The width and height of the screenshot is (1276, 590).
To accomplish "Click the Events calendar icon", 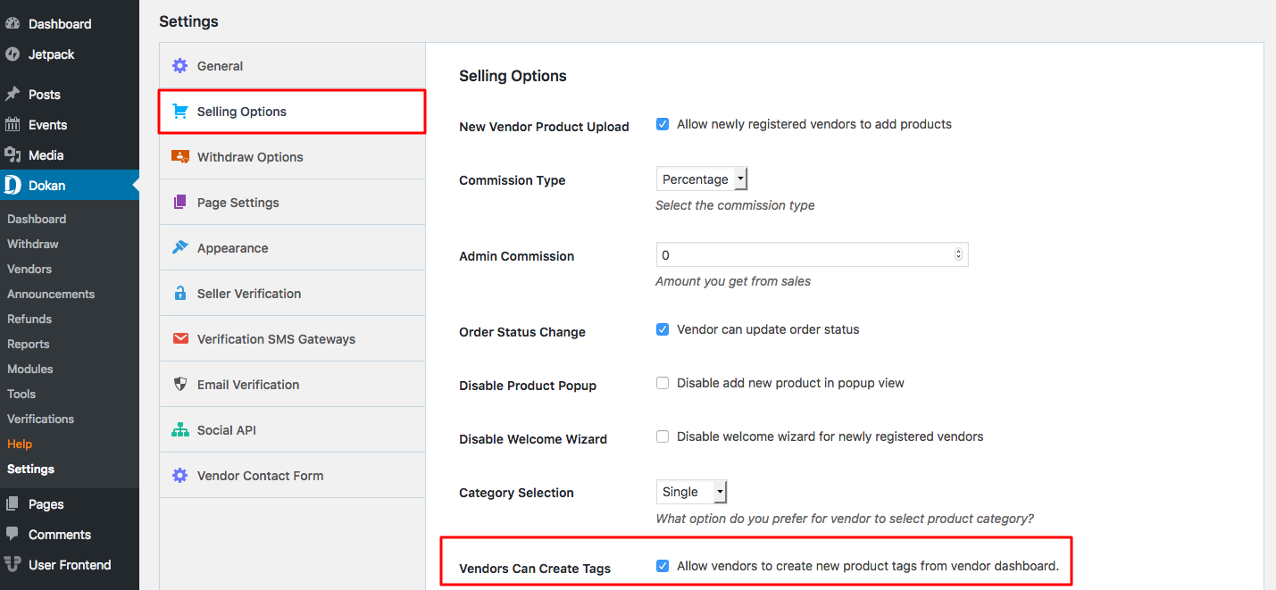I will [13, 125].
